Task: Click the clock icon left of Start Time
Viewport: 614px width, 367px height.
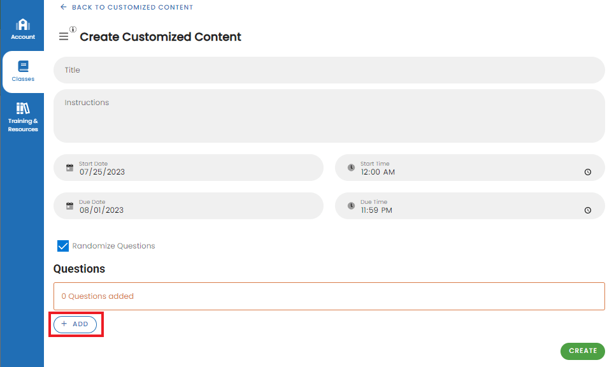Action: [x=351, y=168]
